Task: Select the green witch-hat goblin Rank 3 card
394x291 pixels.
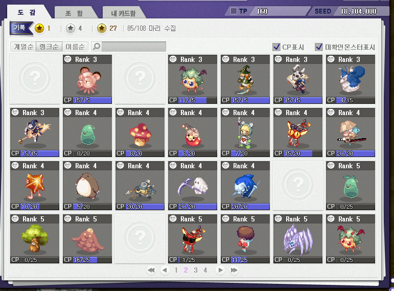Action: 245,79
